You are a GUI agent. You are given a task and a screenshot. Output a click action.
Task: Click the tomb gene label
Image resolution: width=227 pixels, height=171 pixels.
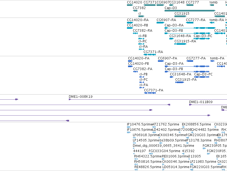213,2
